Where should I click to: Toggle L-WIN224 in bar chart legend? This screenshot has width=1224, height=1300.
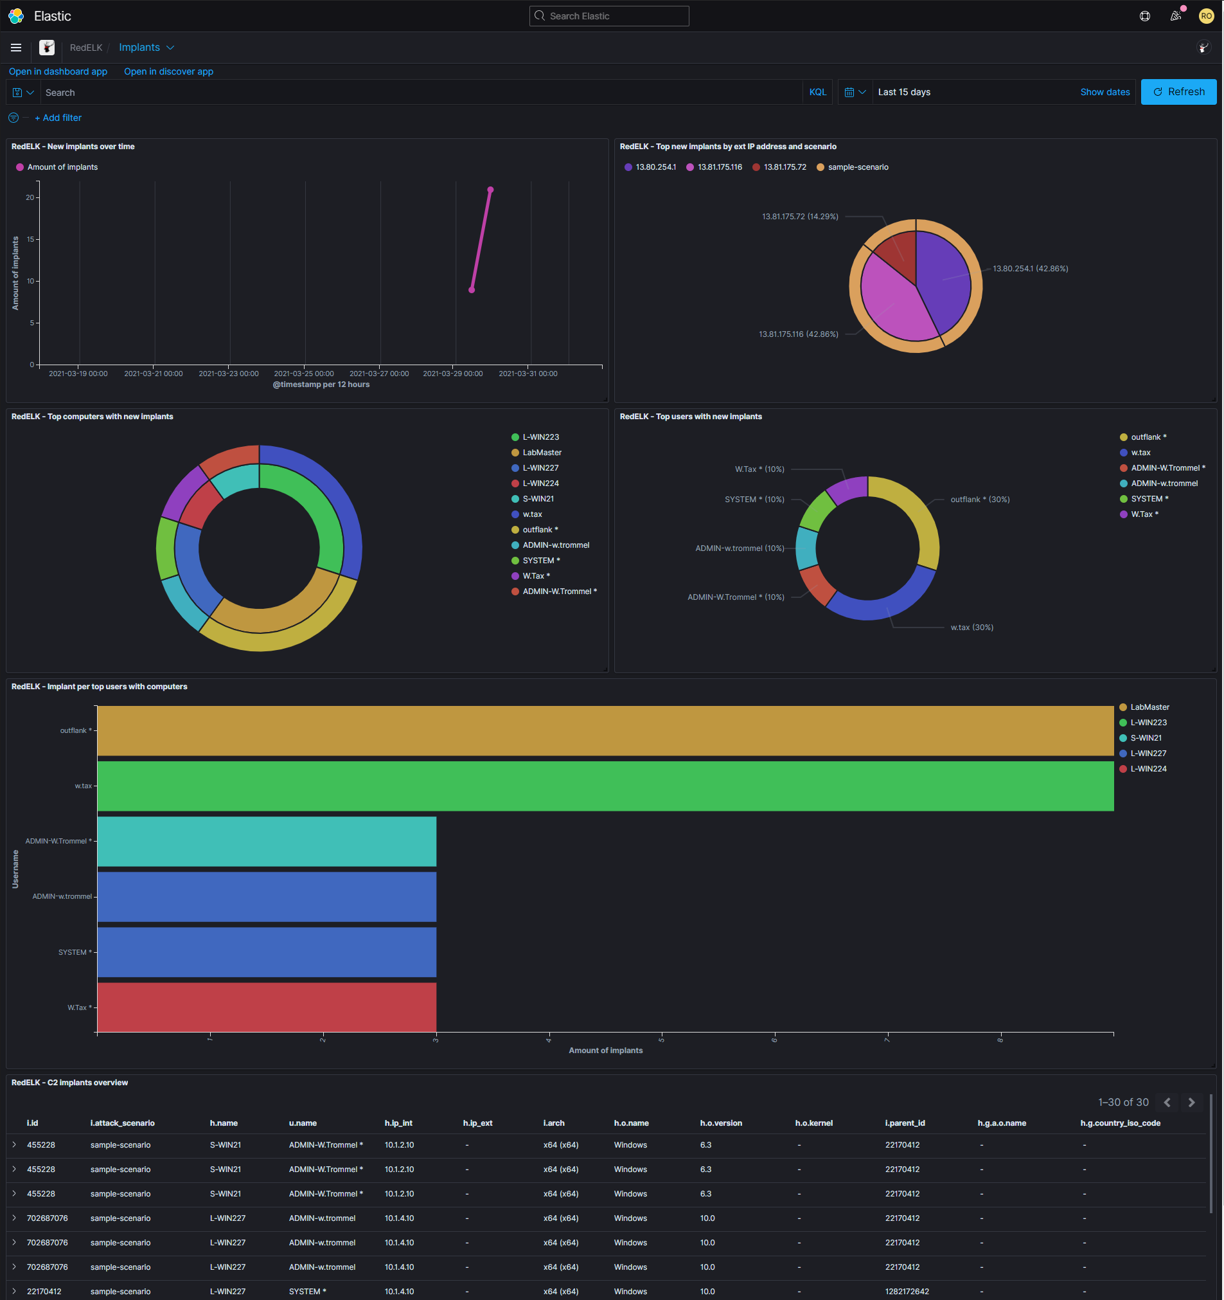tap(1143, 769)
